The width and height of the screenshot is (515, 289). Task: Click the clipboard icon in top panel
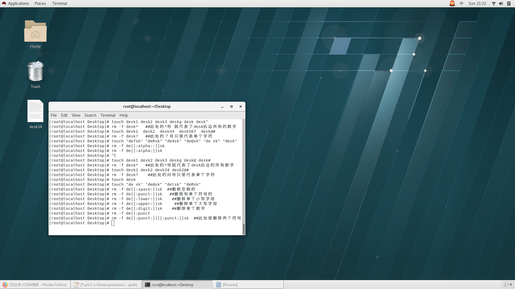509,3
